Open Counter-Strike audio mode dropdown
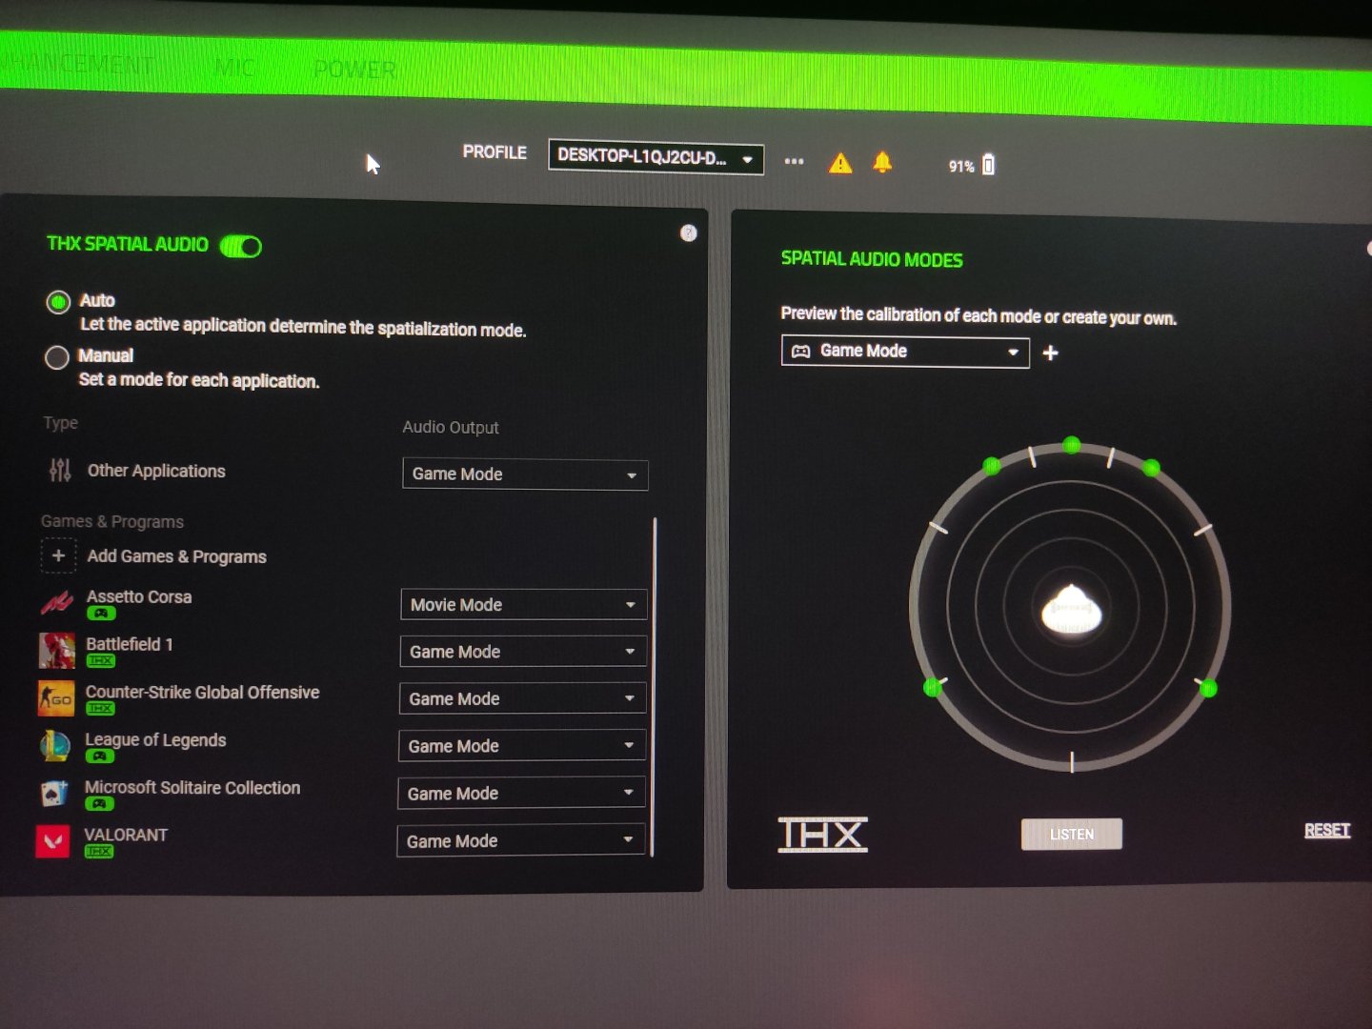 522,698
